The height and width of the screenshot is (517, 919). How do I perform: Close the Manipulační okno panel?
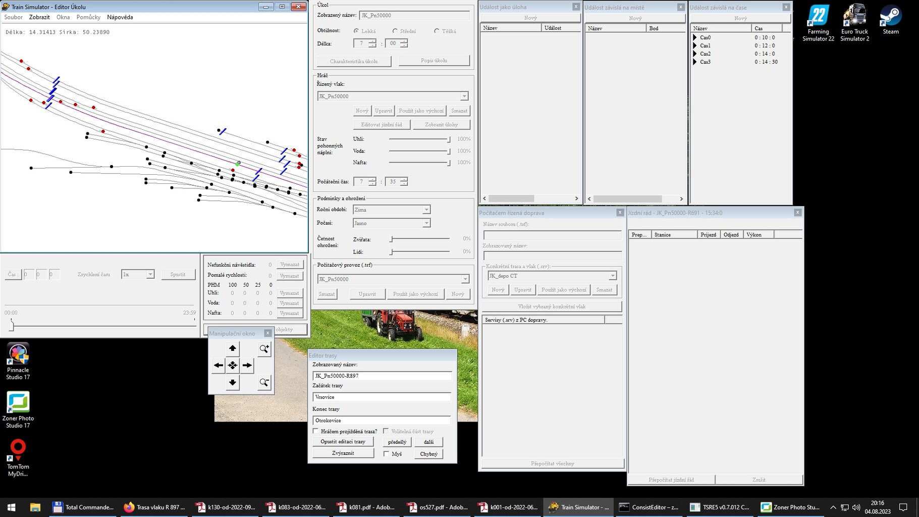point(267,333)
